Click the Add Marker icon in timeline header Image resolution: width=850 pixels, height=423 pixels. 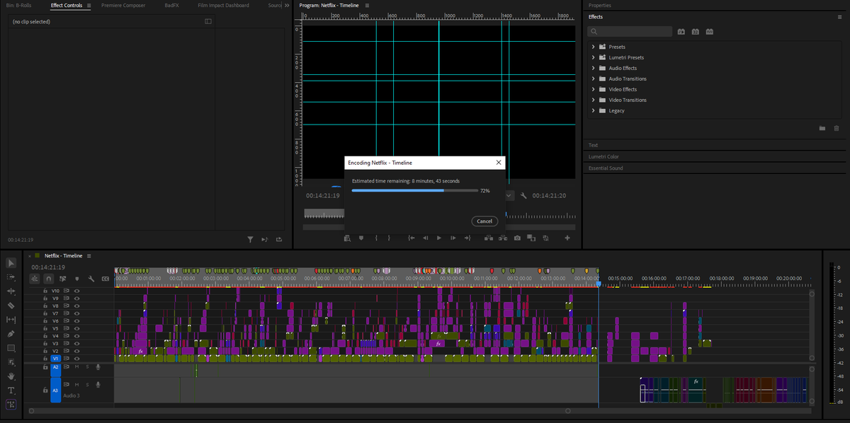pyautogui.click(x=77, y=279)
